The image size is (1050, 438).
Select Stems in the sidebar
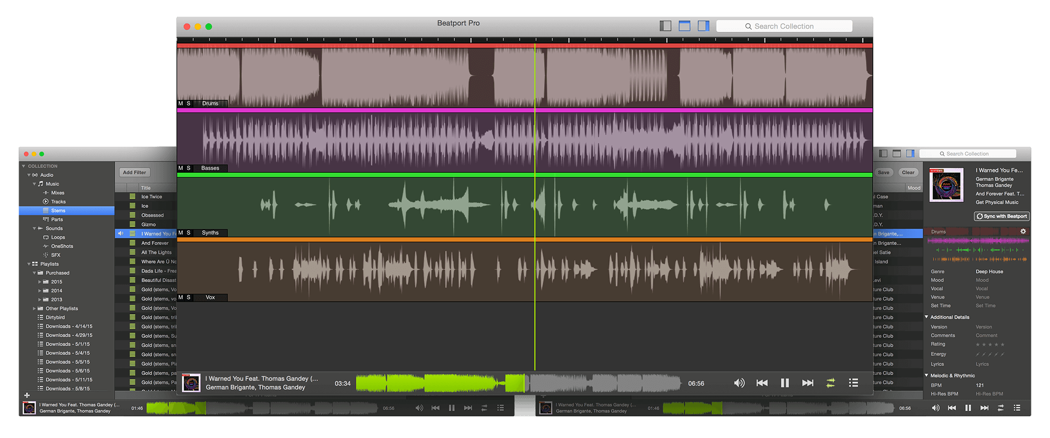(67, 211)
